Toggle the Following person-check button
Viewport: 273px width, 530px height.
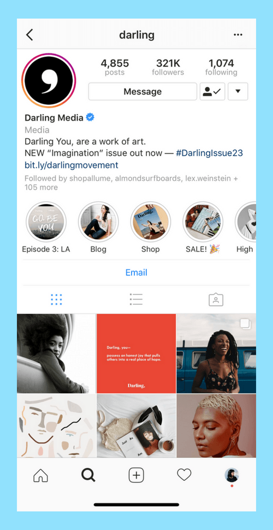pos(212,92)
